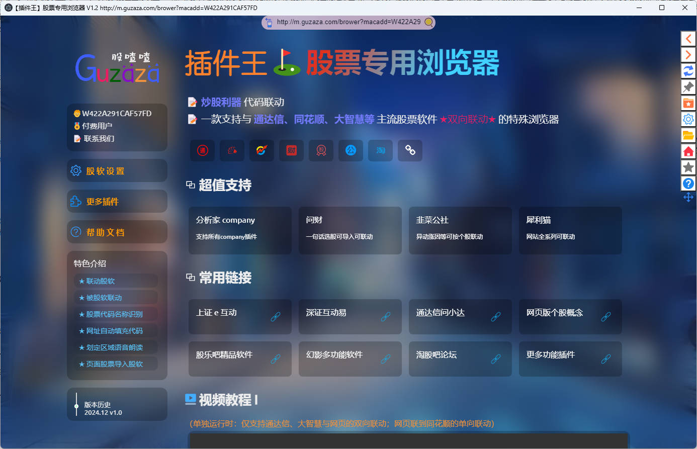Refresh the page with blue arrows icon
The image size is (697, 449).
point(688,71)
